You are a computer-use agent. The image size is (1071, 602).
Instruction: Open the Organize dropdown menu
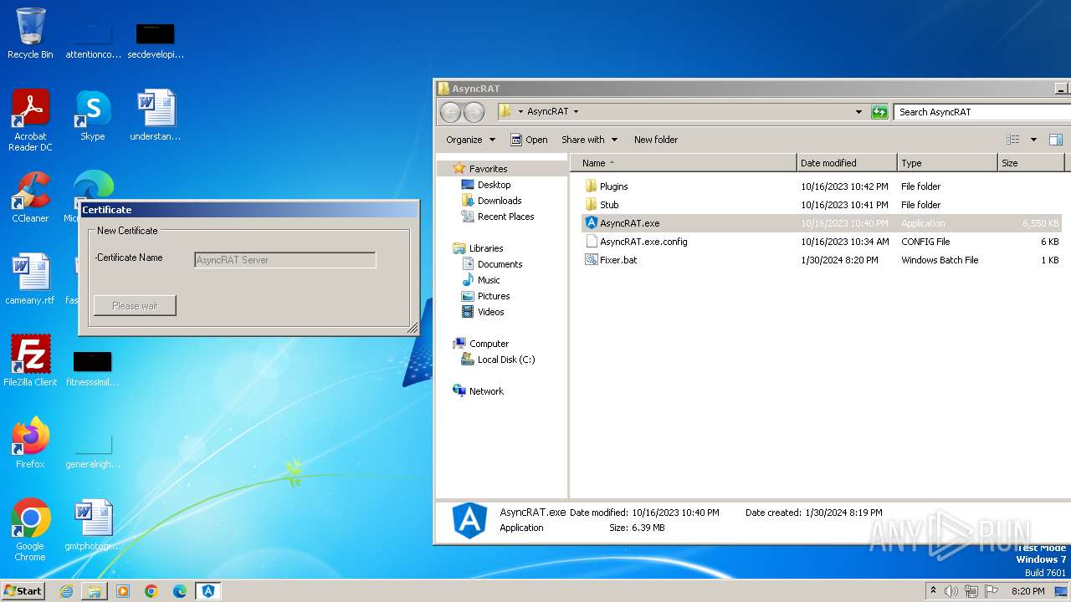471,140
